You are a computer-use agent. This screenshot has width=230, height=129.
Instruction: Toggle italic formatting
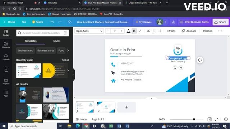140,31
